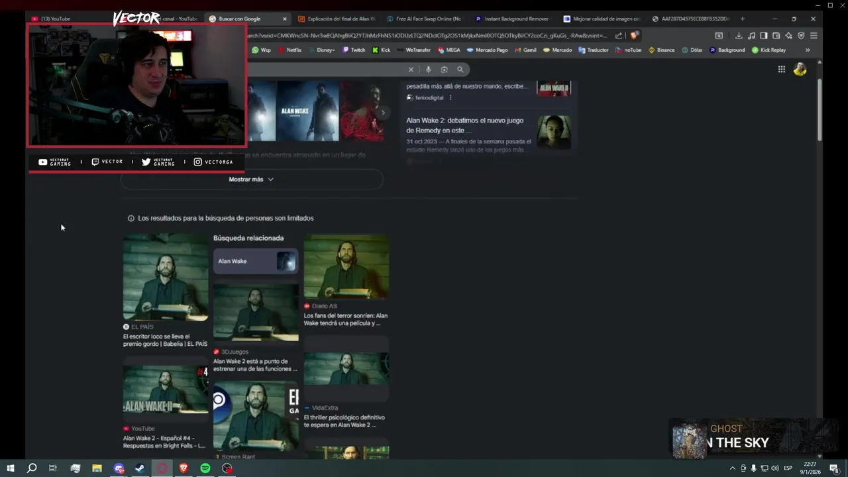Viewport: 848px width, 477px height.
Task: Switch to Free AI Face Swap Online tab
Action: pos(424,19)
